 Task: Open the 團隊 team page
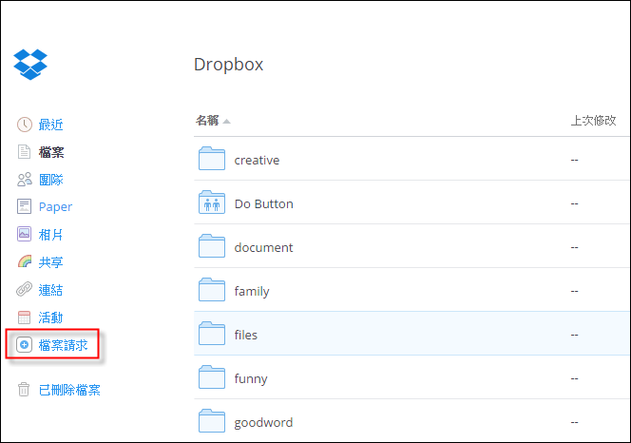click(x=50, y=180)
